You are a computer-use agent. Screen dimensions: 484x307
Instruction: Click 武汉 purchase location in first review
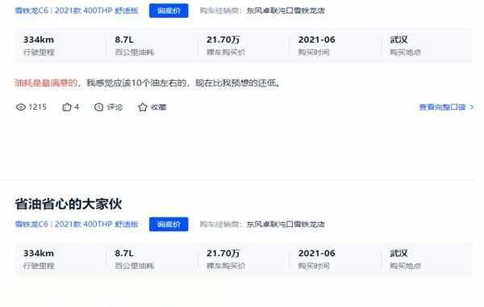tap(398, 40)
